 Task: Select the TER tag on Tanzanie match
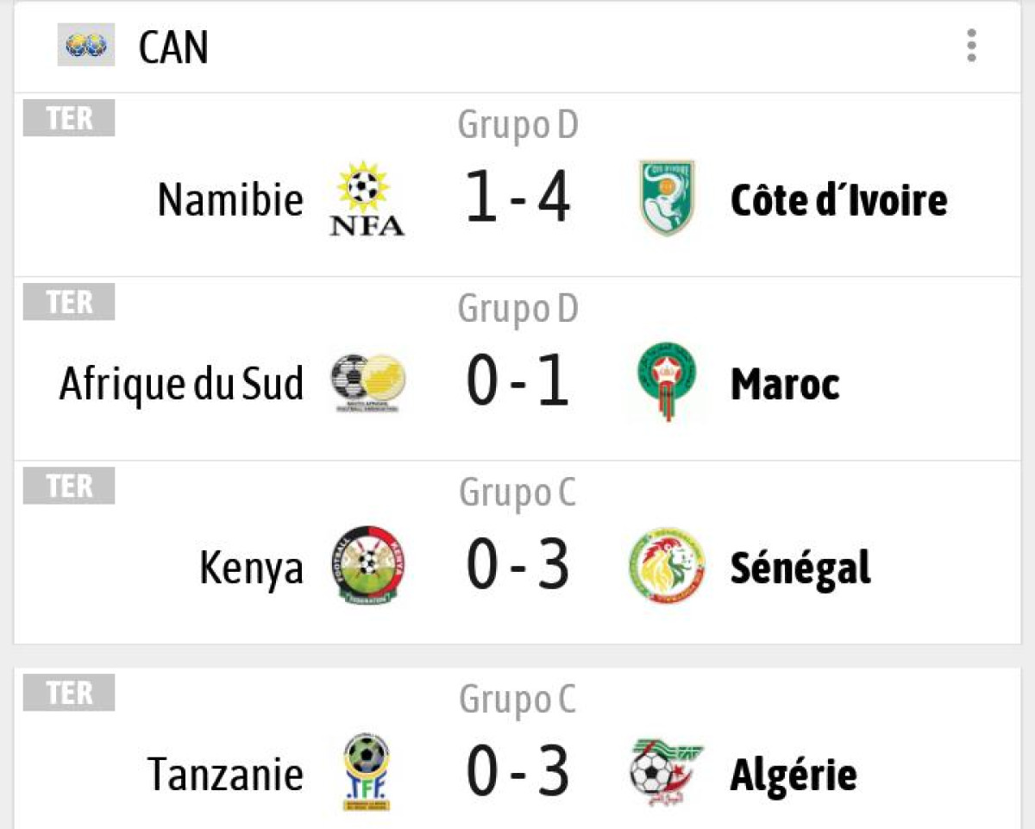(68, 692)
